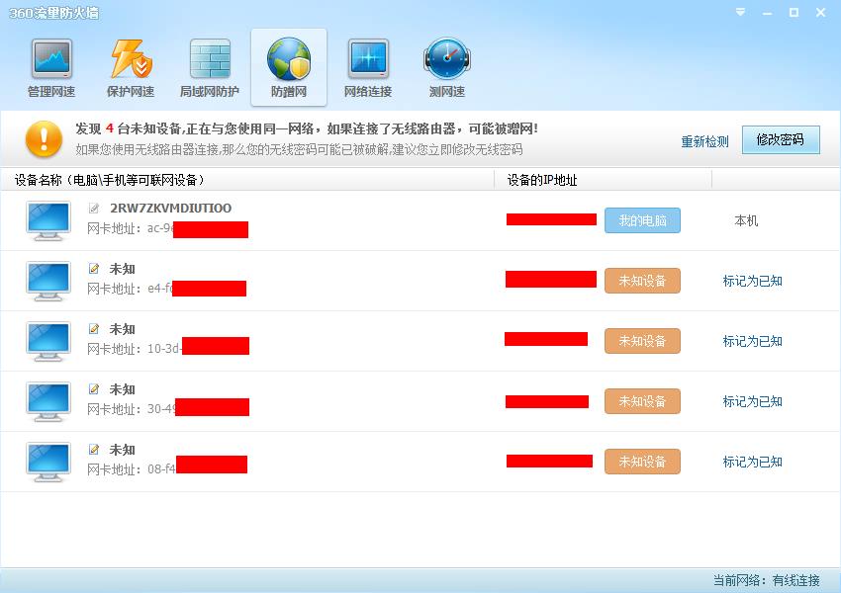Click the 2RW7ZKVMDIUTIOO device name

(x=170, y=208)
